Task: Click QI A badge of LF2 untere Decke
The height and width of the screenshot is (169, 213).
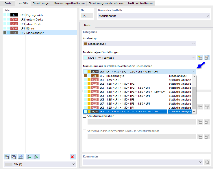Action: coord(14,19)
